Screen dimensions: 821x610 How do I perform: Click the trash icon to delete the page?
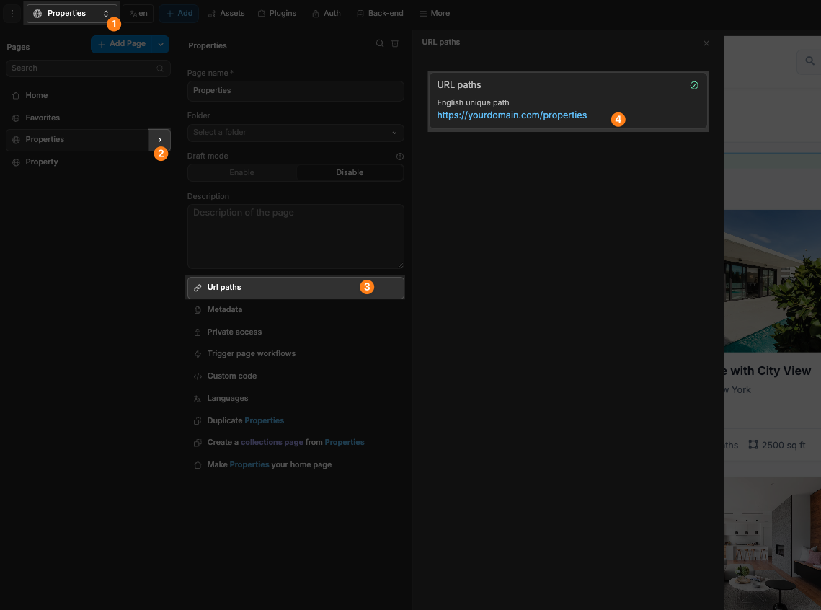(x=395, y=43)
